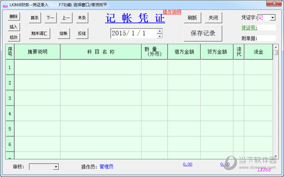Click the 记帐凭证 title
This screenshot has width=284, height=177.
click(x=135, y=18)
